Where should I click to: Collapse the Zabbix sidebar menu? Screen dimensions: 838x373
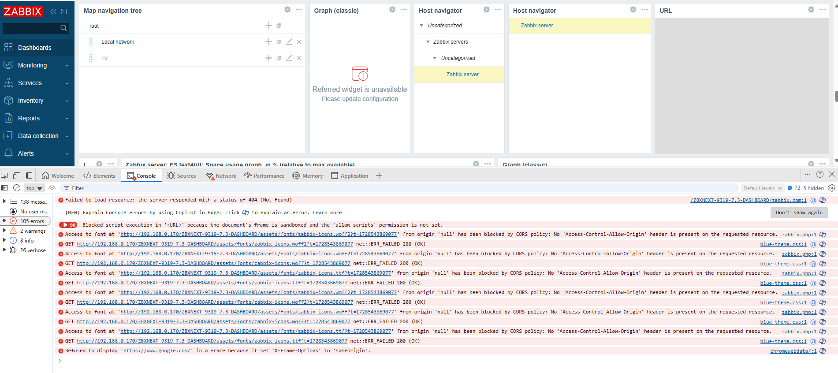pyautogui.click(x=53, y=11)
